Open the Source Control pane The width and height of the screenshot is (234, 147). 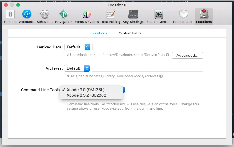[158, 17]
